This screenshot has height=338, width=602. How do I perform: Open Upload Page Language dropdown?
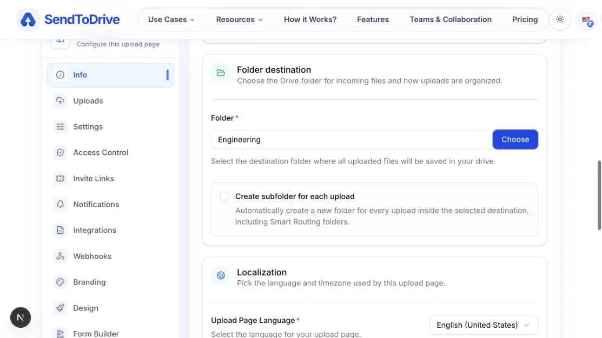484,325
